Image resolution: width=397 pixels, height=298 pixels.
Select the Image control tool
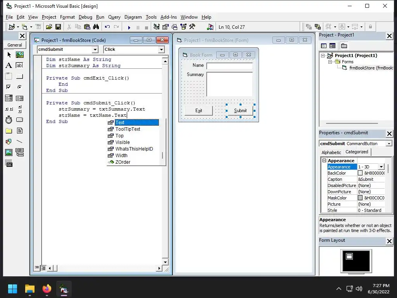click(9, 152)
